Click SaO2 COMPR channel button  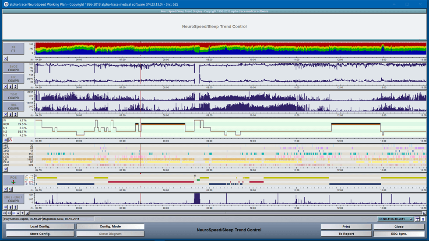pos(14,68)
